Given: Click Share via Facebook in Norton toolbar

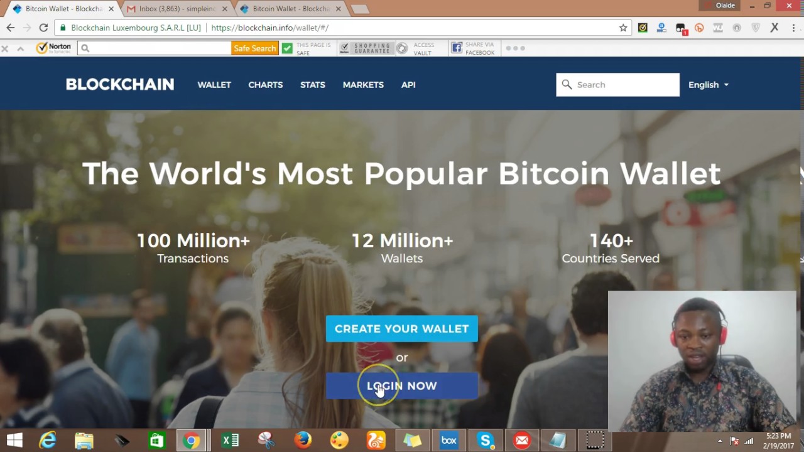Looking at the screenshot, I should click(x=474, y=48).
